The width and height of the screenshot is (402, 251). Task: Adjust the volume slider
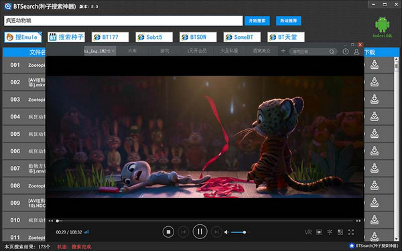pos(241,232)
